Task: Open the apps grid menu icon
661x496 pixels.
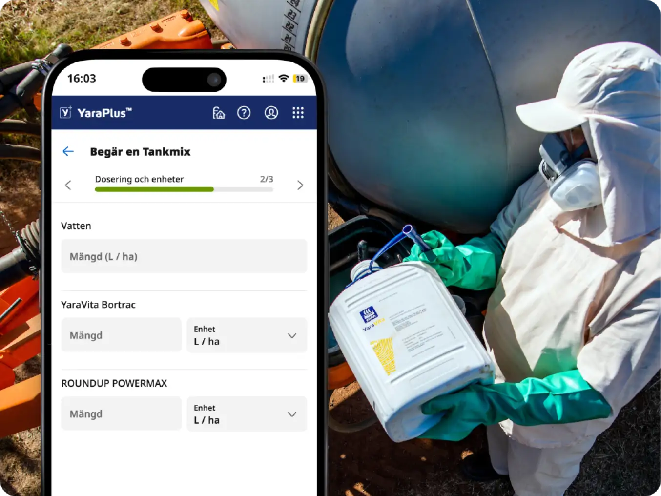Action: [x=298, y=113]
